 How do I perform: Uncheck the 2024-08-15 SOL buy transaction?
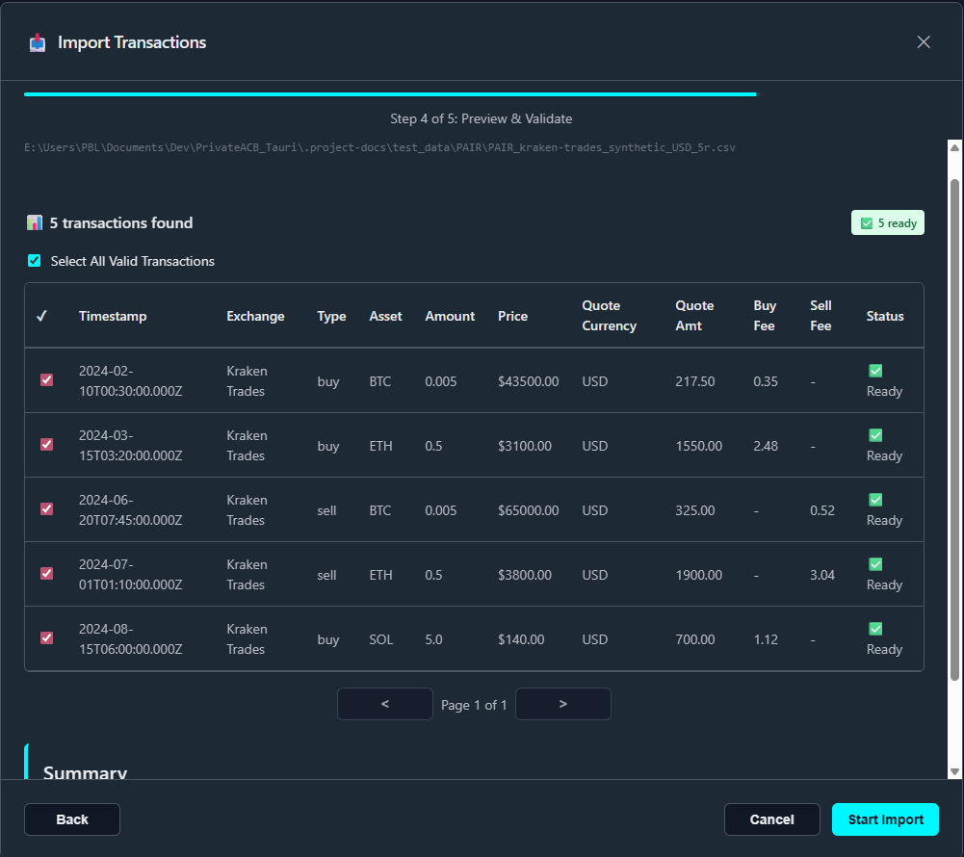coord(47,638)
